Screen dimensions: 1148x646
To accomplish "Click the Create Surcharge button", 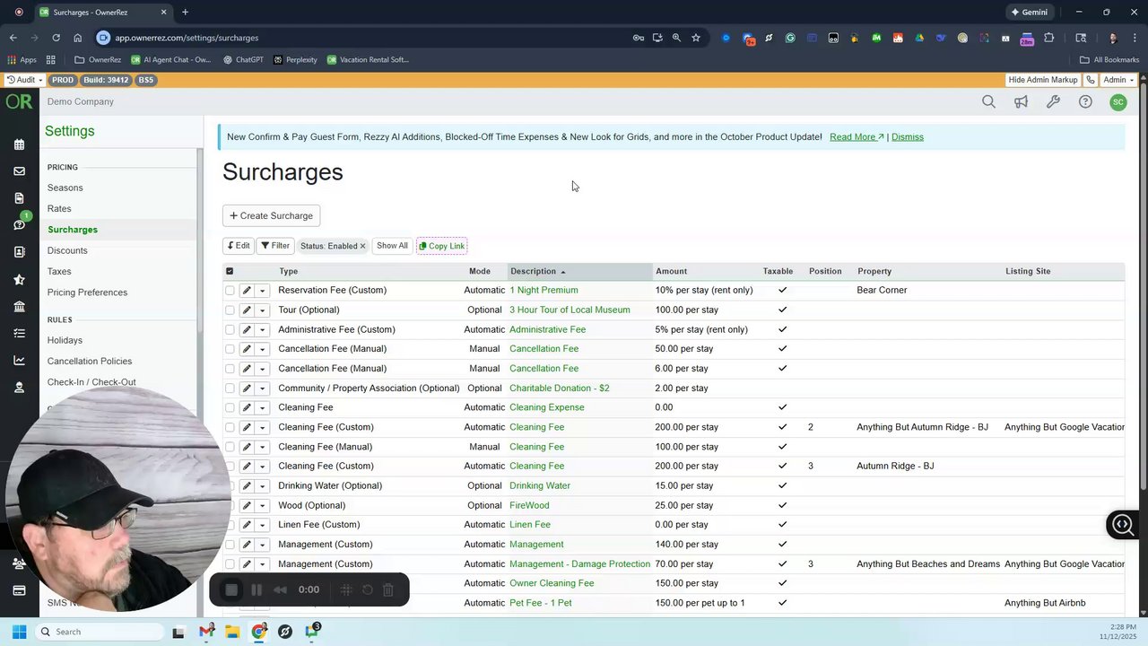I will [x=271, y=215].
